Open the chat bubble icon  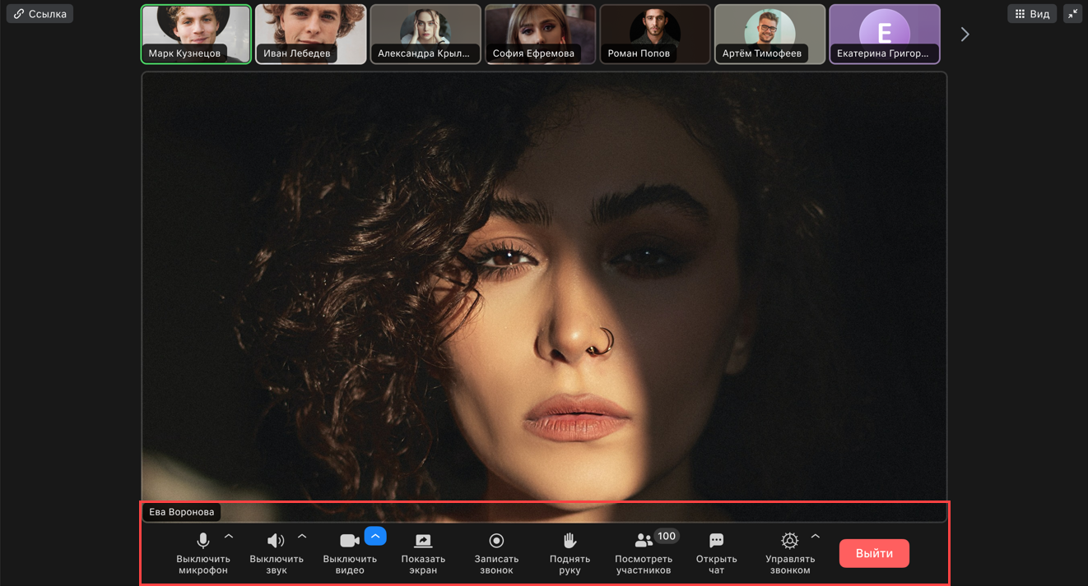pos(717,541)
